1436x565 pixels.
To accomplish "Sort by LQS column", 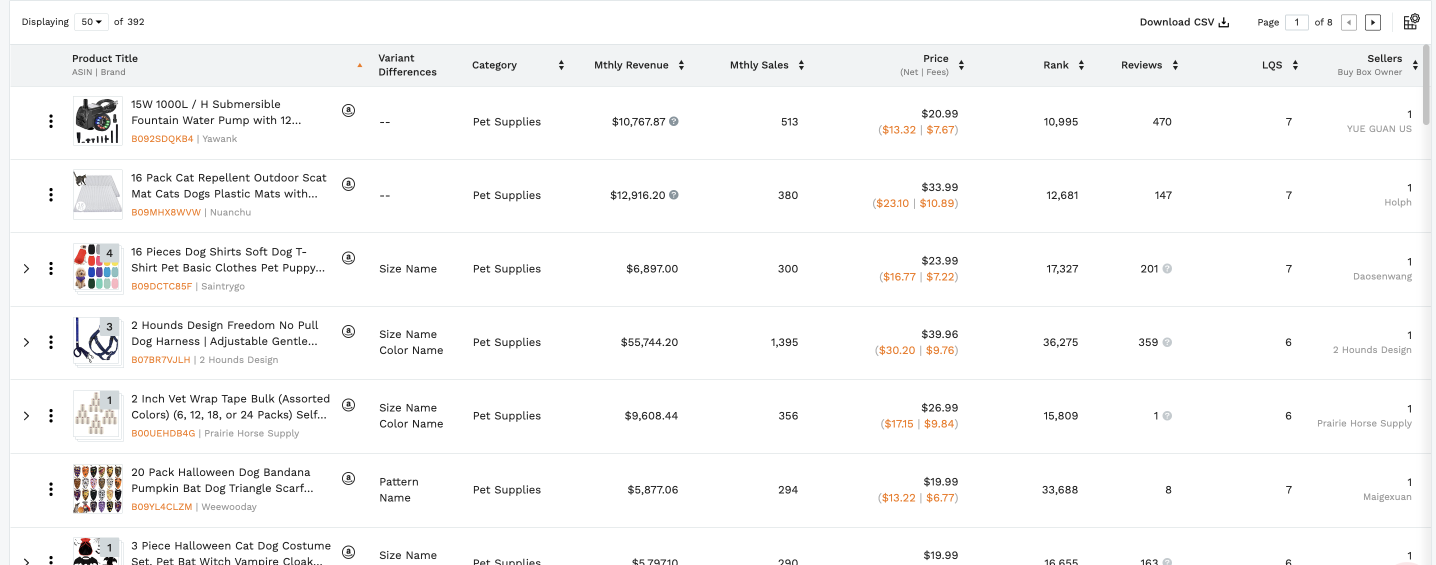I will tap(1295, 65).
